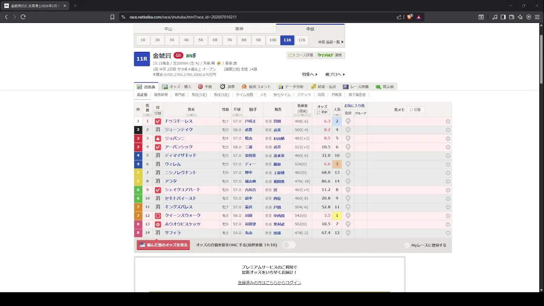Click the 馬メモ 切替 toggle button
This screenshot has width=544, height=306.
click(x=415, y=110)
